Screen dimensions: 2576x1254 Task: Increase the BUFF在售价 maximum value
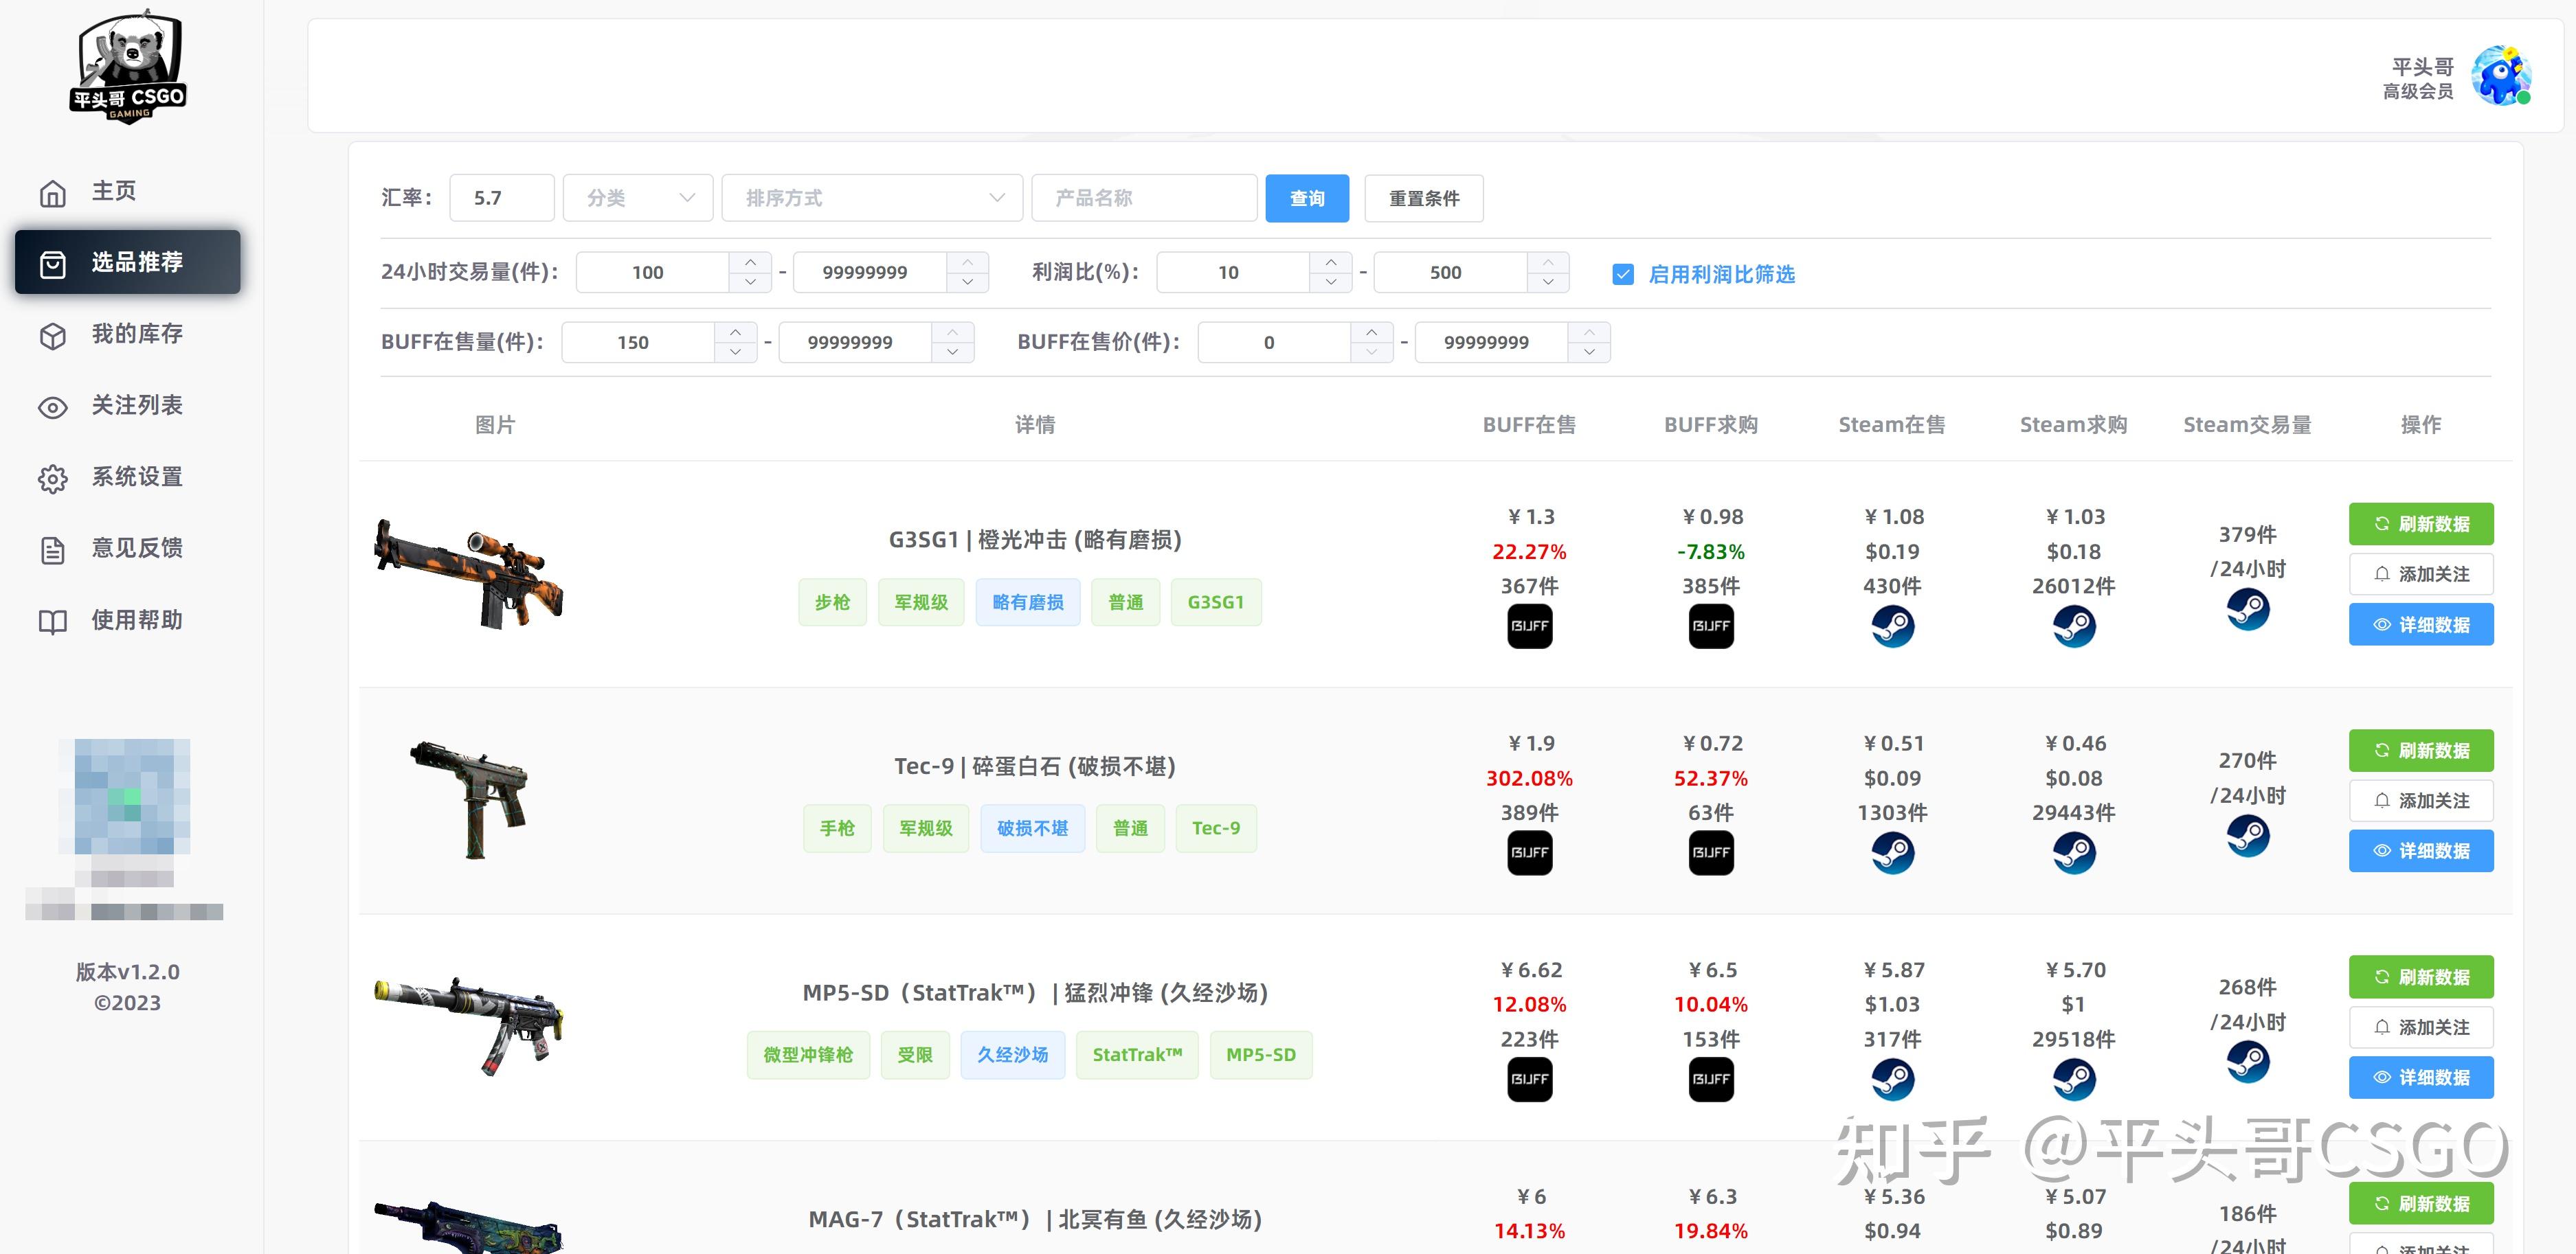pos(1589,332)
